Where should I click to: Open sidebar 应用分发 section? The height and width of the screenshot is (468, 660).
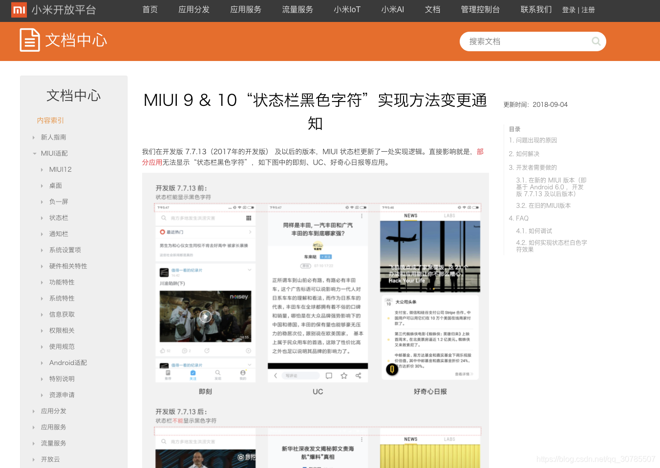tap(54, 411)
